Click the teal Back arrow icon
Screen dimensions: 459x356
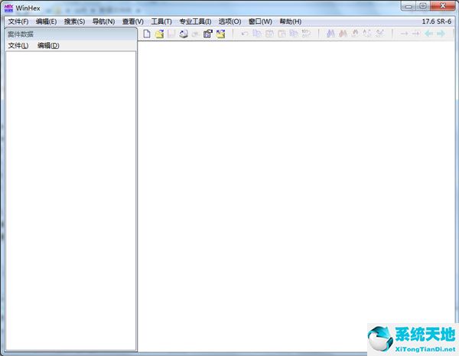[x=428, y=34]
